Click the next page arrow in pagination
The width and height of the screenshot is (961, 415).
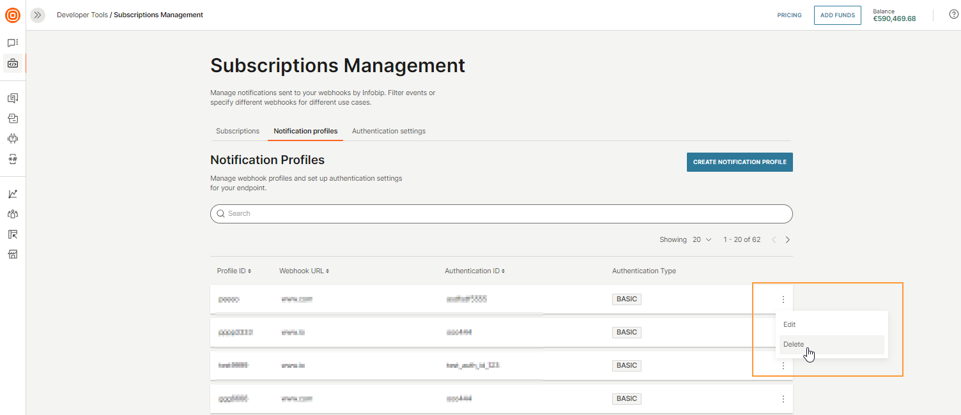click(x=787, y=239)
